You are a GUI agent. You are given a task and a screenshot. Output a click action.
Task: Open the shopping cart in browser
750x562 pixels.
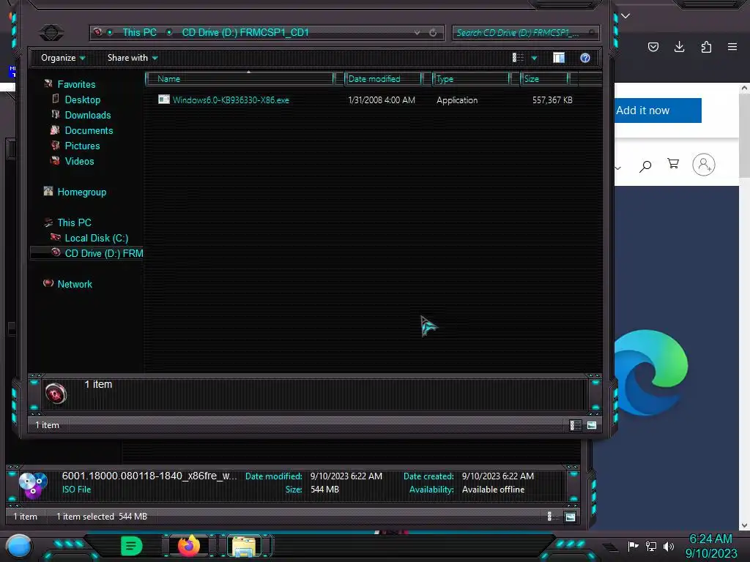point(673,164)
